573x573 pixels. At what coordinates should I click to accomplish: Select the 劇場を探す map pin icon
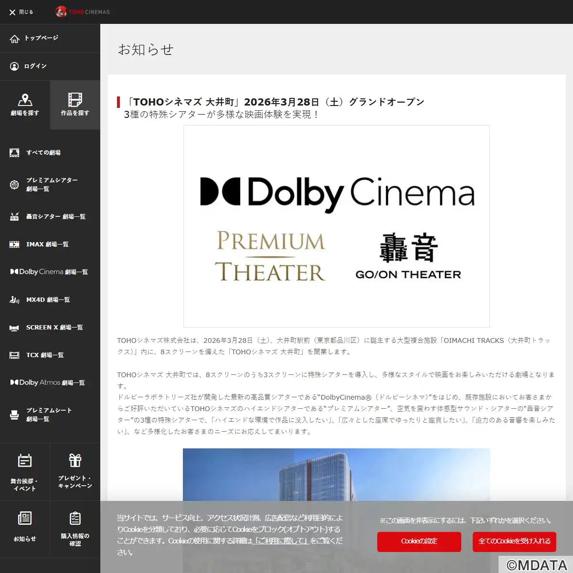coord(25,100)
